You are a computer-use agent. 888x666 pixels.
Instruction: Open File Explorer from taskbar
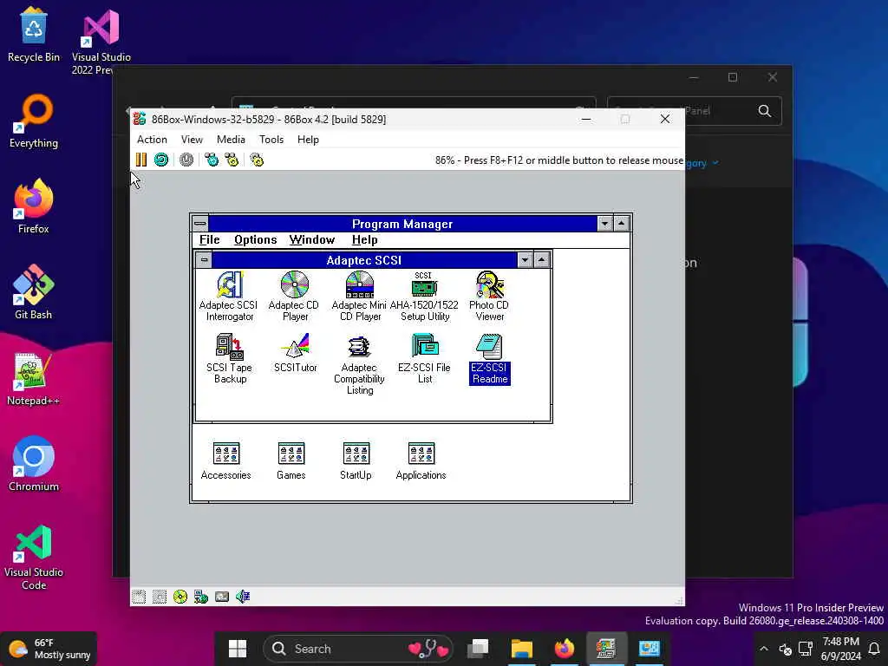(x=521, y=649)
